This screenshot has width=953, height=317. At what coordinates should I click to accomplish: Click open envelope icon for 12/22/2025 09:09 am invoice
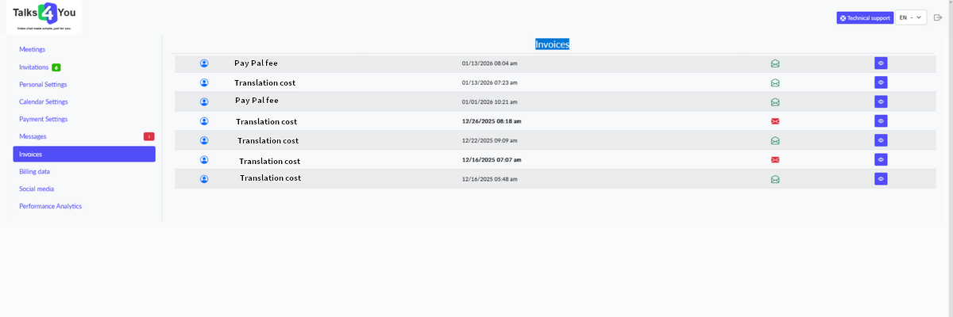(775, 141)
